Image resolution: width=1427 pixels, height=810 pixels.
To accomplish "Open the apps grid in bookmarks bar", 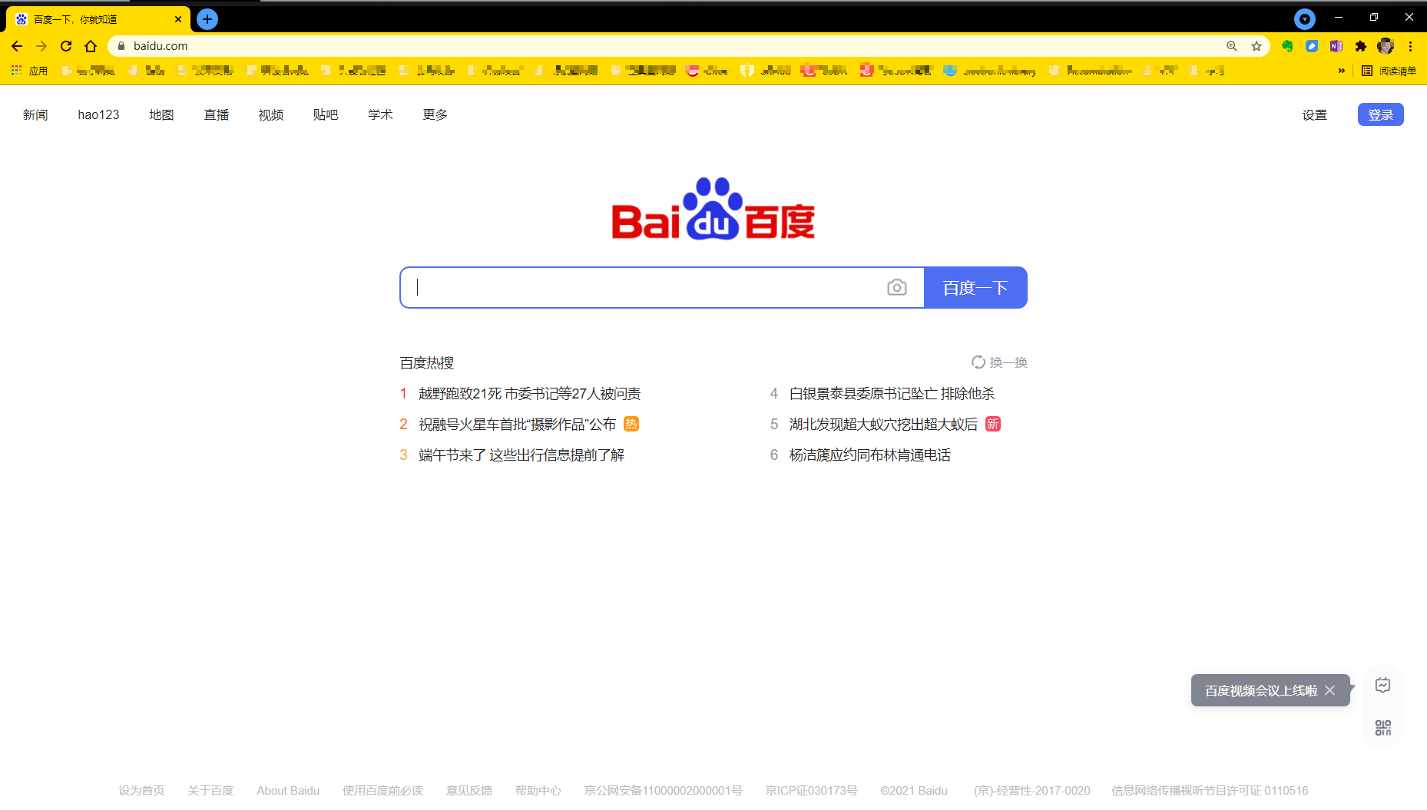I will tap(16, 71).
